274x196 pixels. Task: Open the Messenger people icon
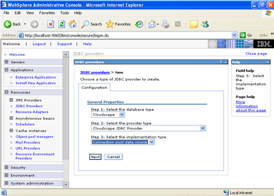pyautogui.click(x=205, y=24)
